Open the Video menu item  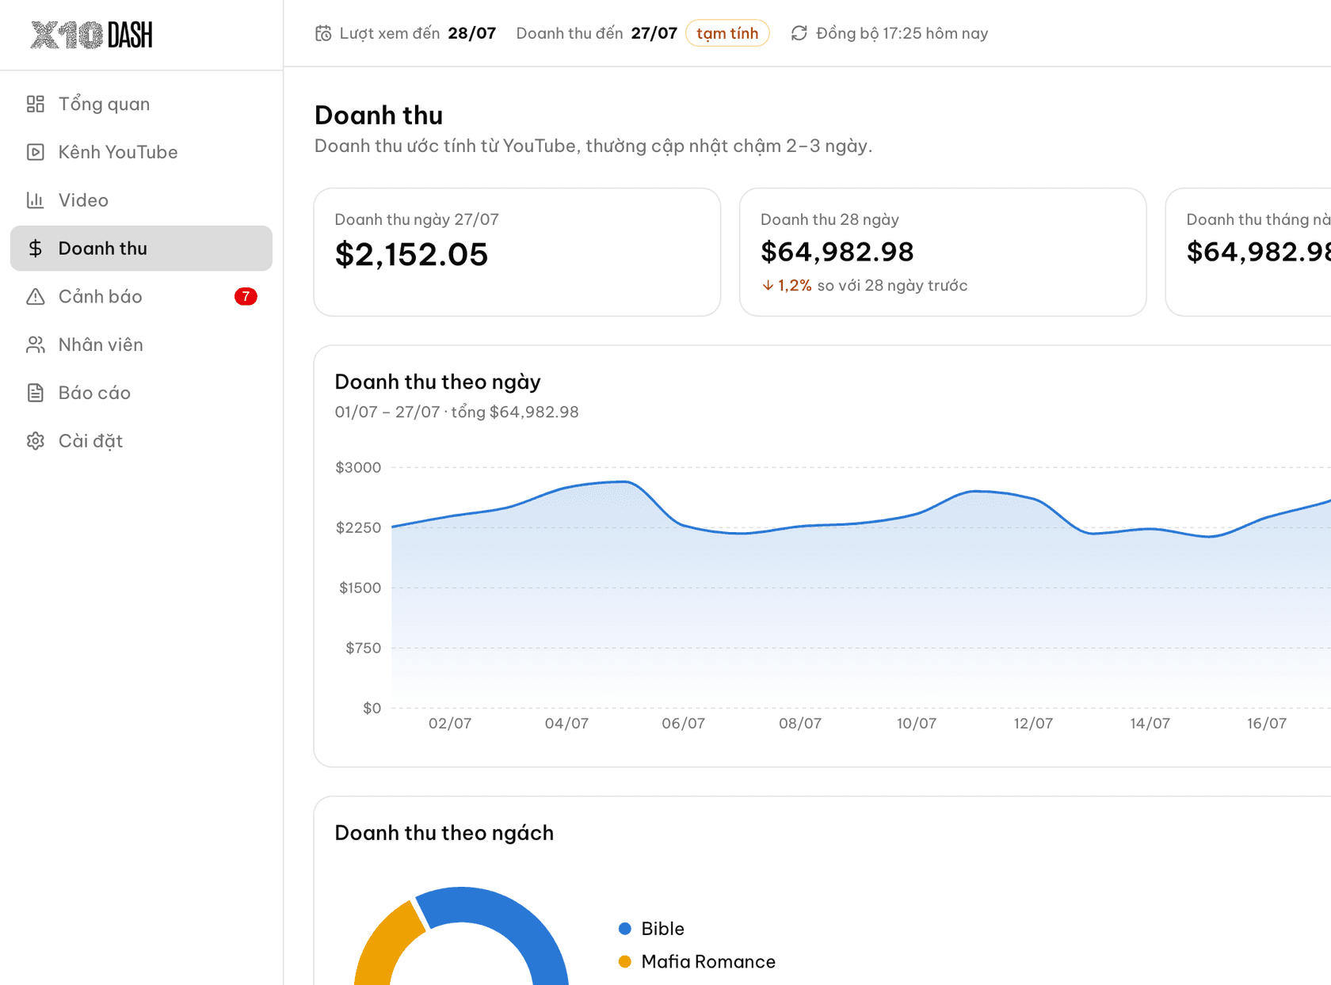pos(141,200)
